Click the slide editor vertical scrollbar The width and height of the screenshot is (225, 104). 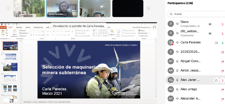coord(156,67)
